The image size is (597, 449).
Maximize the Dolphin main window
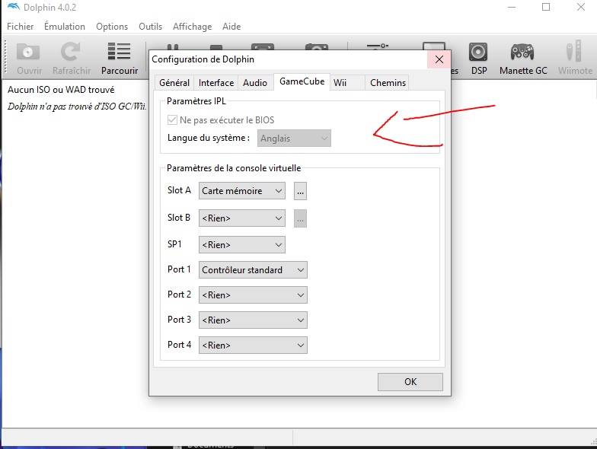545,7
